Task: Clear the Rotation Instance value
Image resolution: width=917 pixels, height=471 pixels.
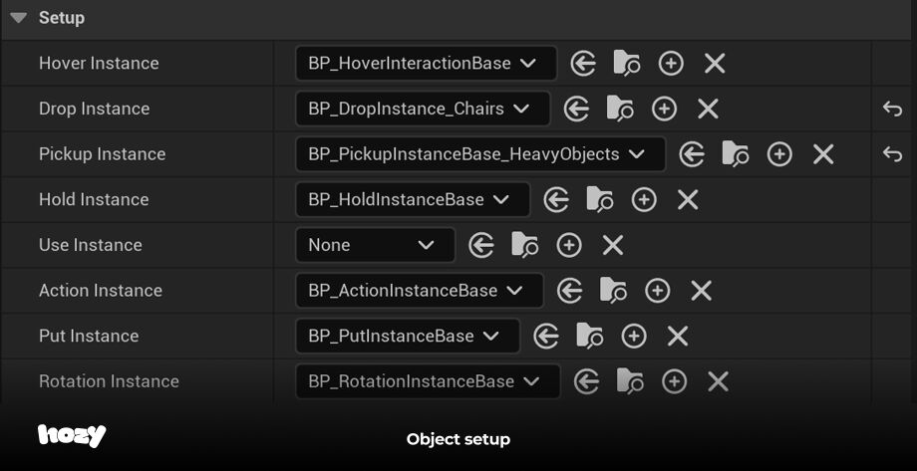Action: tap(718, 381)
